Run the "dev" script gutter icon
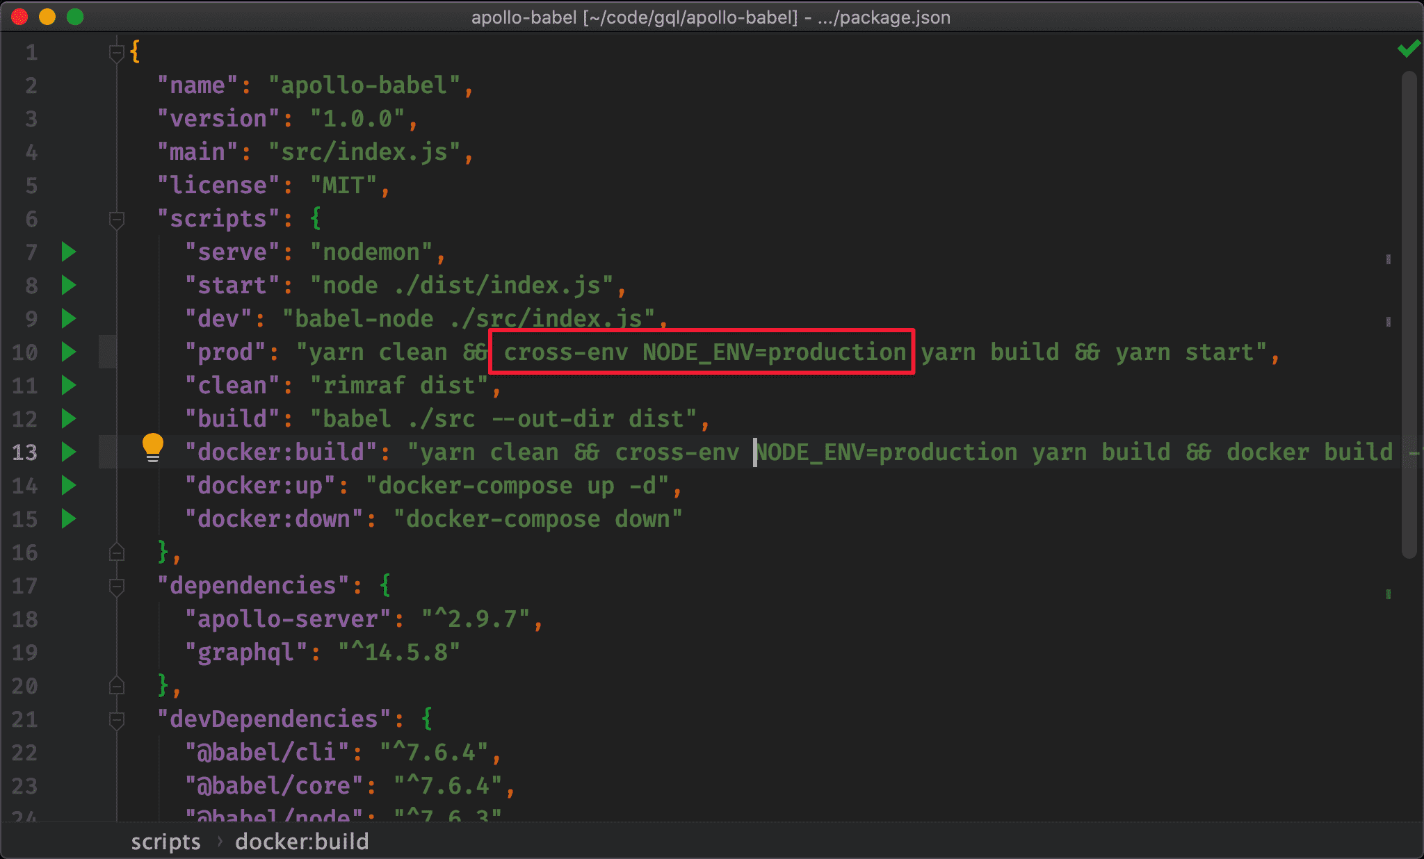Image resolution: width=1424 pixels, height=859 pixels. pos(68,318)
